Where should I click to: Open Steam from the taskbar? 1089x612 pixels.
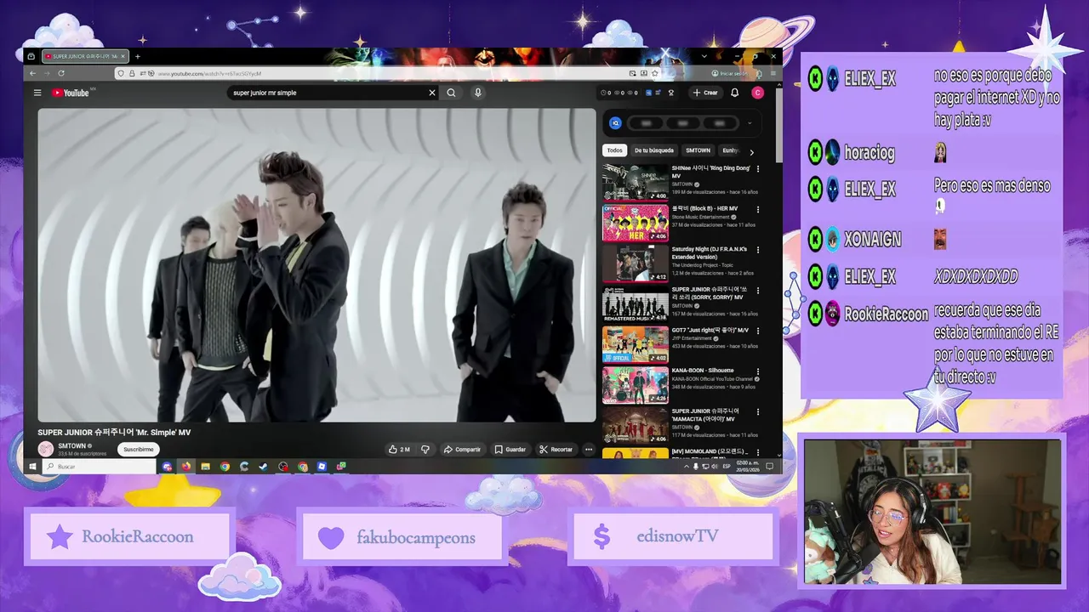pos(264,467)
